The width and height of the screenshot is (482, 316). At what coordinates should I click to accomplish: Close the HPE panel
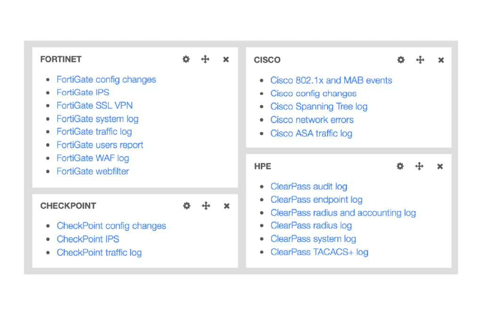pyautogui.click(x=440, y=166)
